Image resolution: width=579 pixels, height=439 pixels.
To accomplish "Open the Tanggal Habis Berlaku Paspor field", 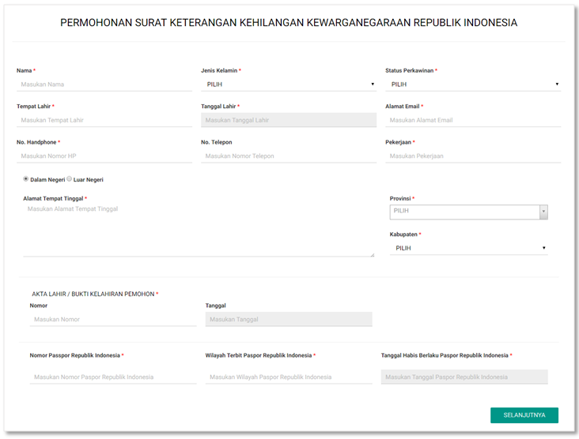I will pyautogui.click(x=464, y=377).
